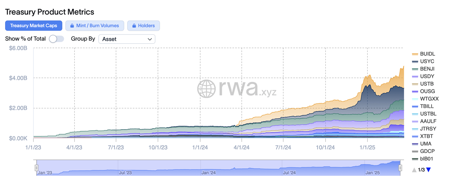Toggle USYC series visibility in legend
The width and height of the screenshot is (472, 188).
[427, 61]
